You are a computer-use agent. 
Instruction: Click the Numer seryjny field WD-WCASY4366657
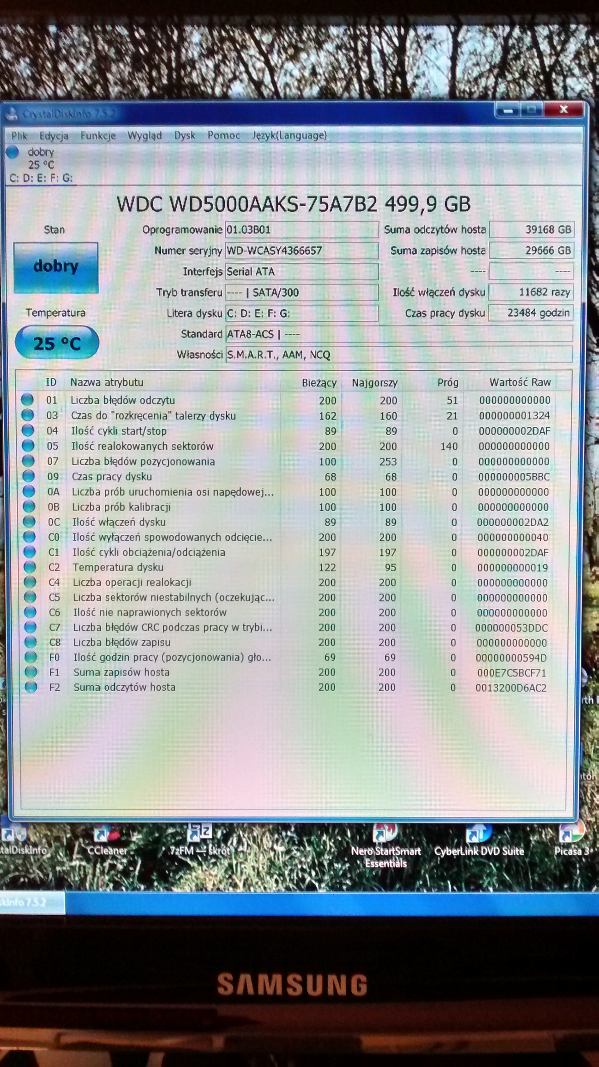(x=302, y=250)
